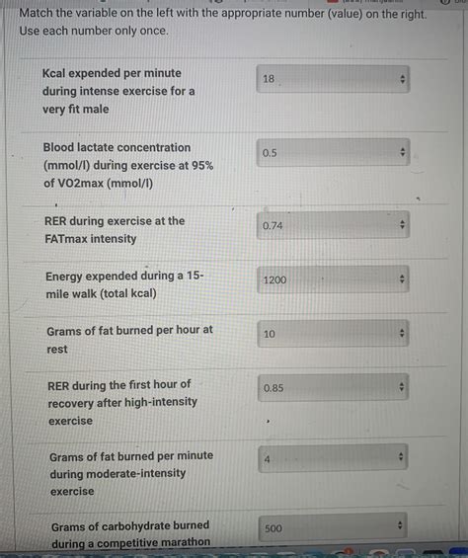This screenshot has height=558, width=468.
Task: Click stepper arrows on the 0.85 dropdown
Action: click(401, 386)
